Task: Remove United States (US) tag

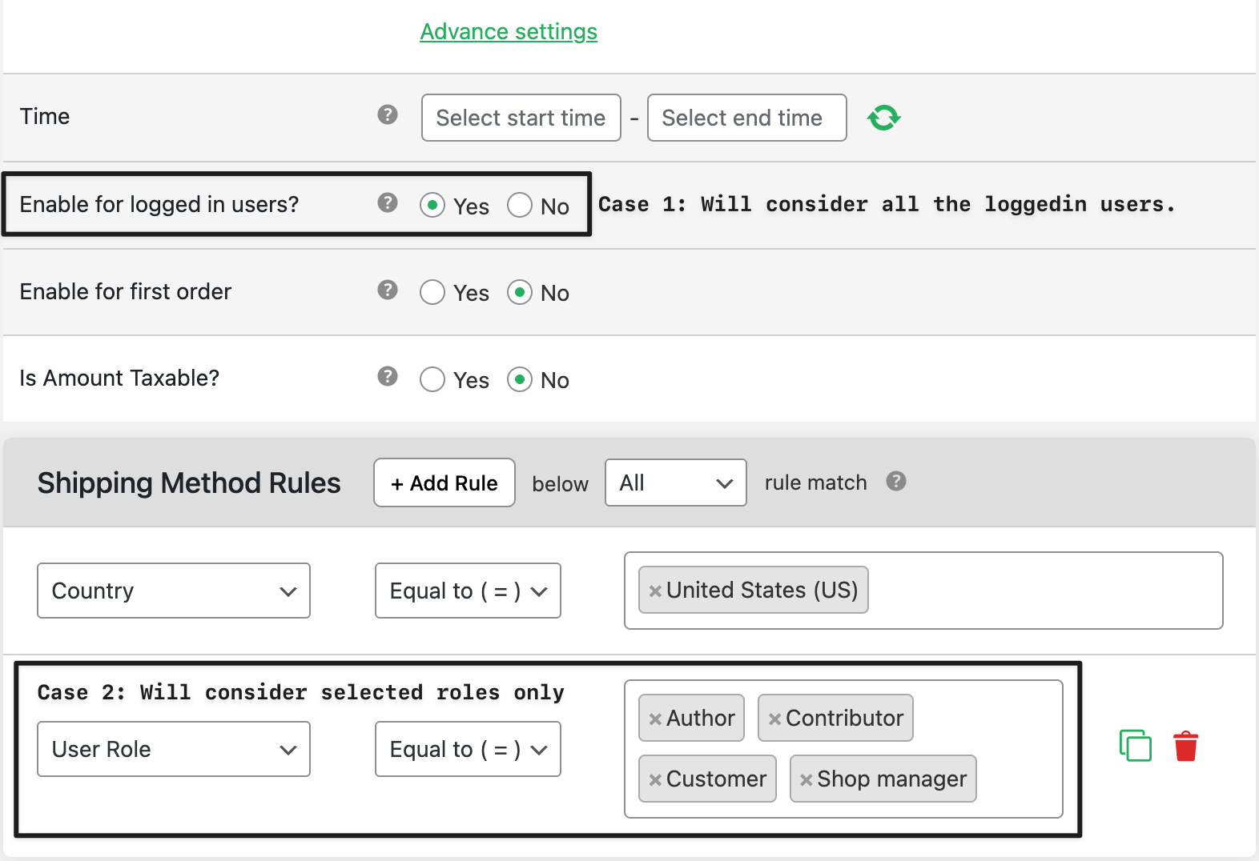Action: click(655, 591)
